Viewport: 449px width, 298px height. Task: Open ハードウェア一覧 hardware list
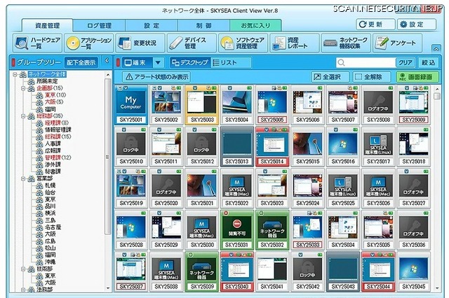(37, 43)
